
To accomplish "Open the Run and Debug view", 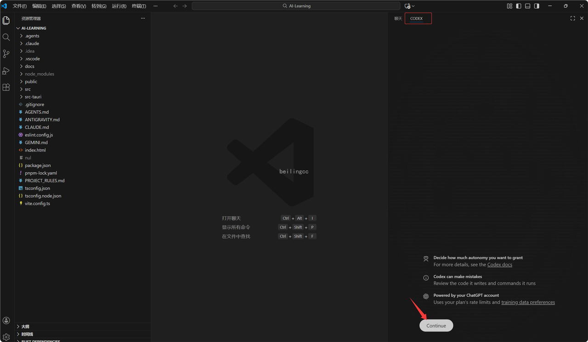I will (6, 71).
